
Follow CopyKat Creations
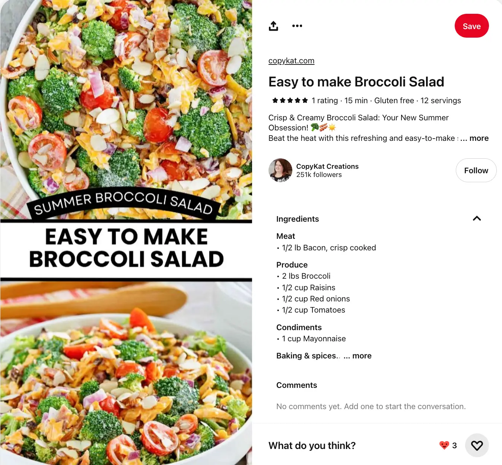[476, 170]
